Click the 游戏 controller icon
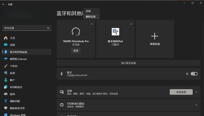The height and width of the screenshot is (116, 204). click(x=6, y=94)
